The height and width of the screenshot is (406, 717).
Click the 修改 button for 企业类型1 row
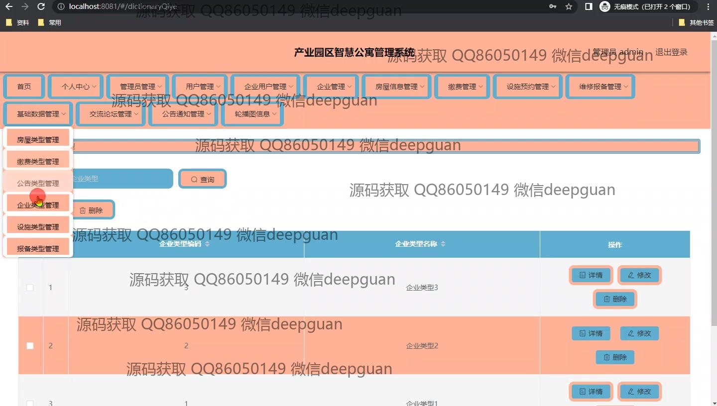(639, 392)
